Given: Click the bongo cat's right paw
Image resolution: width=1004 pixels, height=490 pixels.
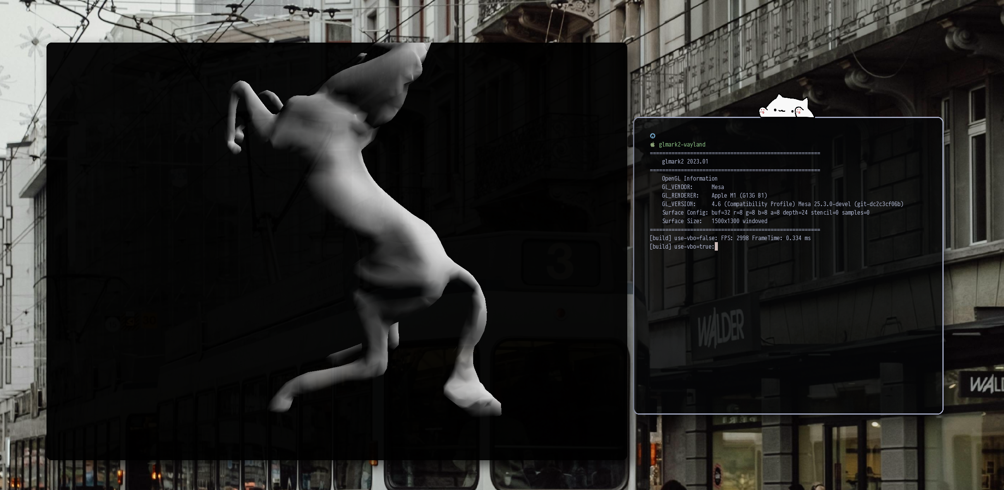Looking at the screenshot, I should (799, 112).
